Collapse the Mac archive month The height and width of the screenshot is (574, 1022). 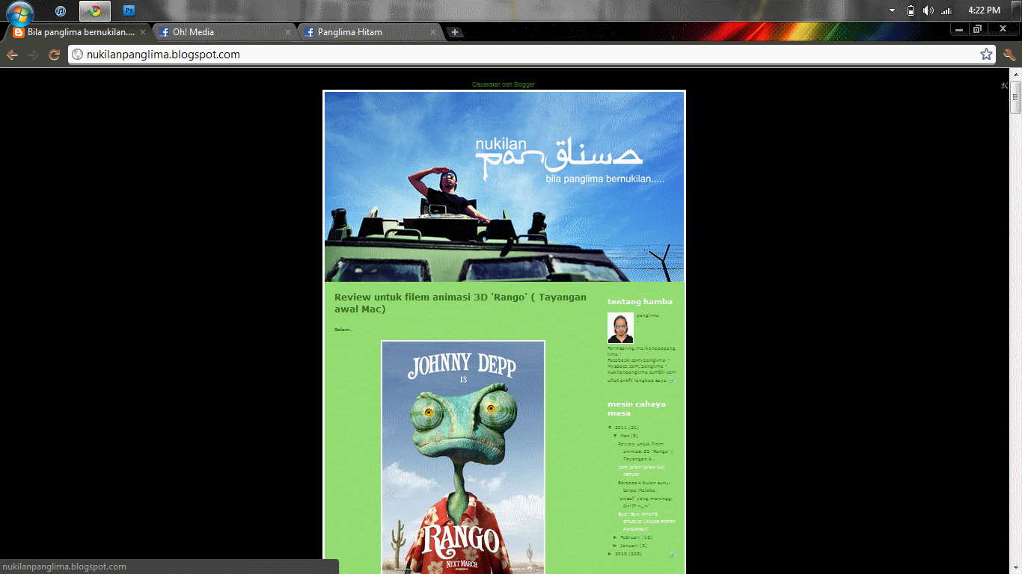coord(615,435)
